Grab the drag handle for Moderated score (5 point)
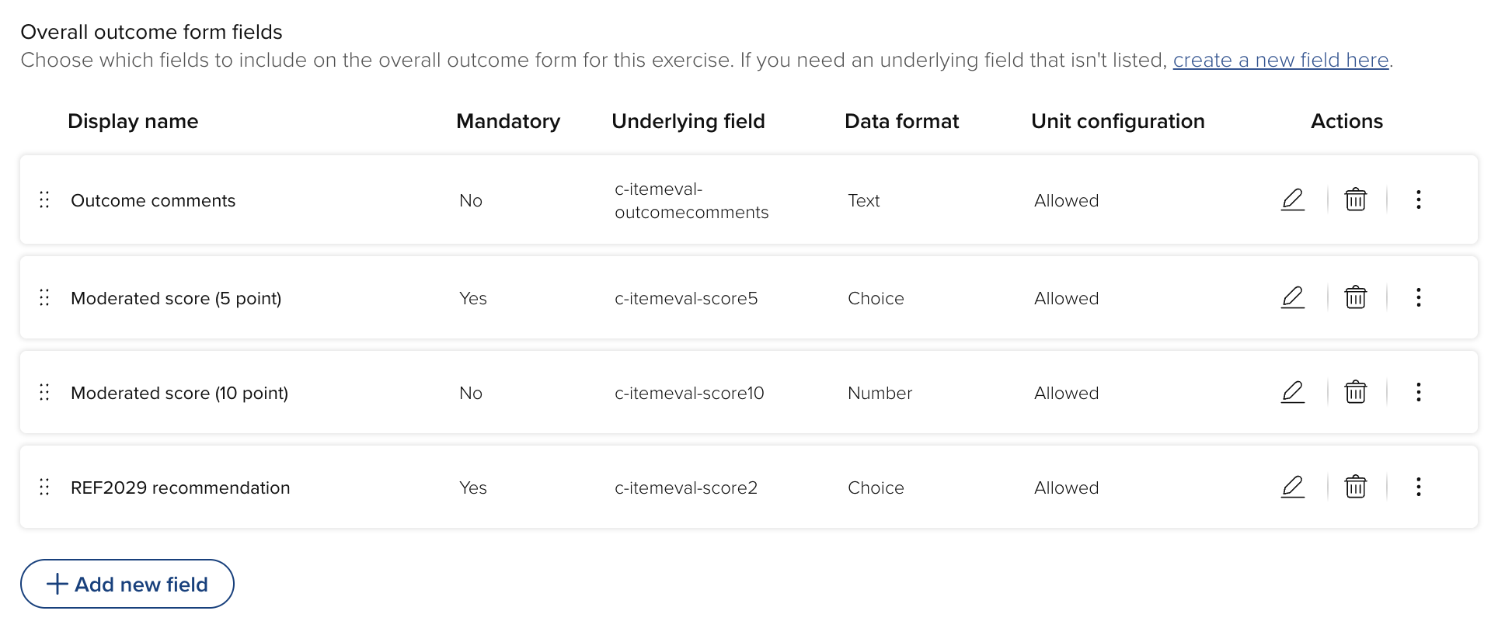Image resolution: width=1498 pixels, height=635 pixels. pos(44,298)
